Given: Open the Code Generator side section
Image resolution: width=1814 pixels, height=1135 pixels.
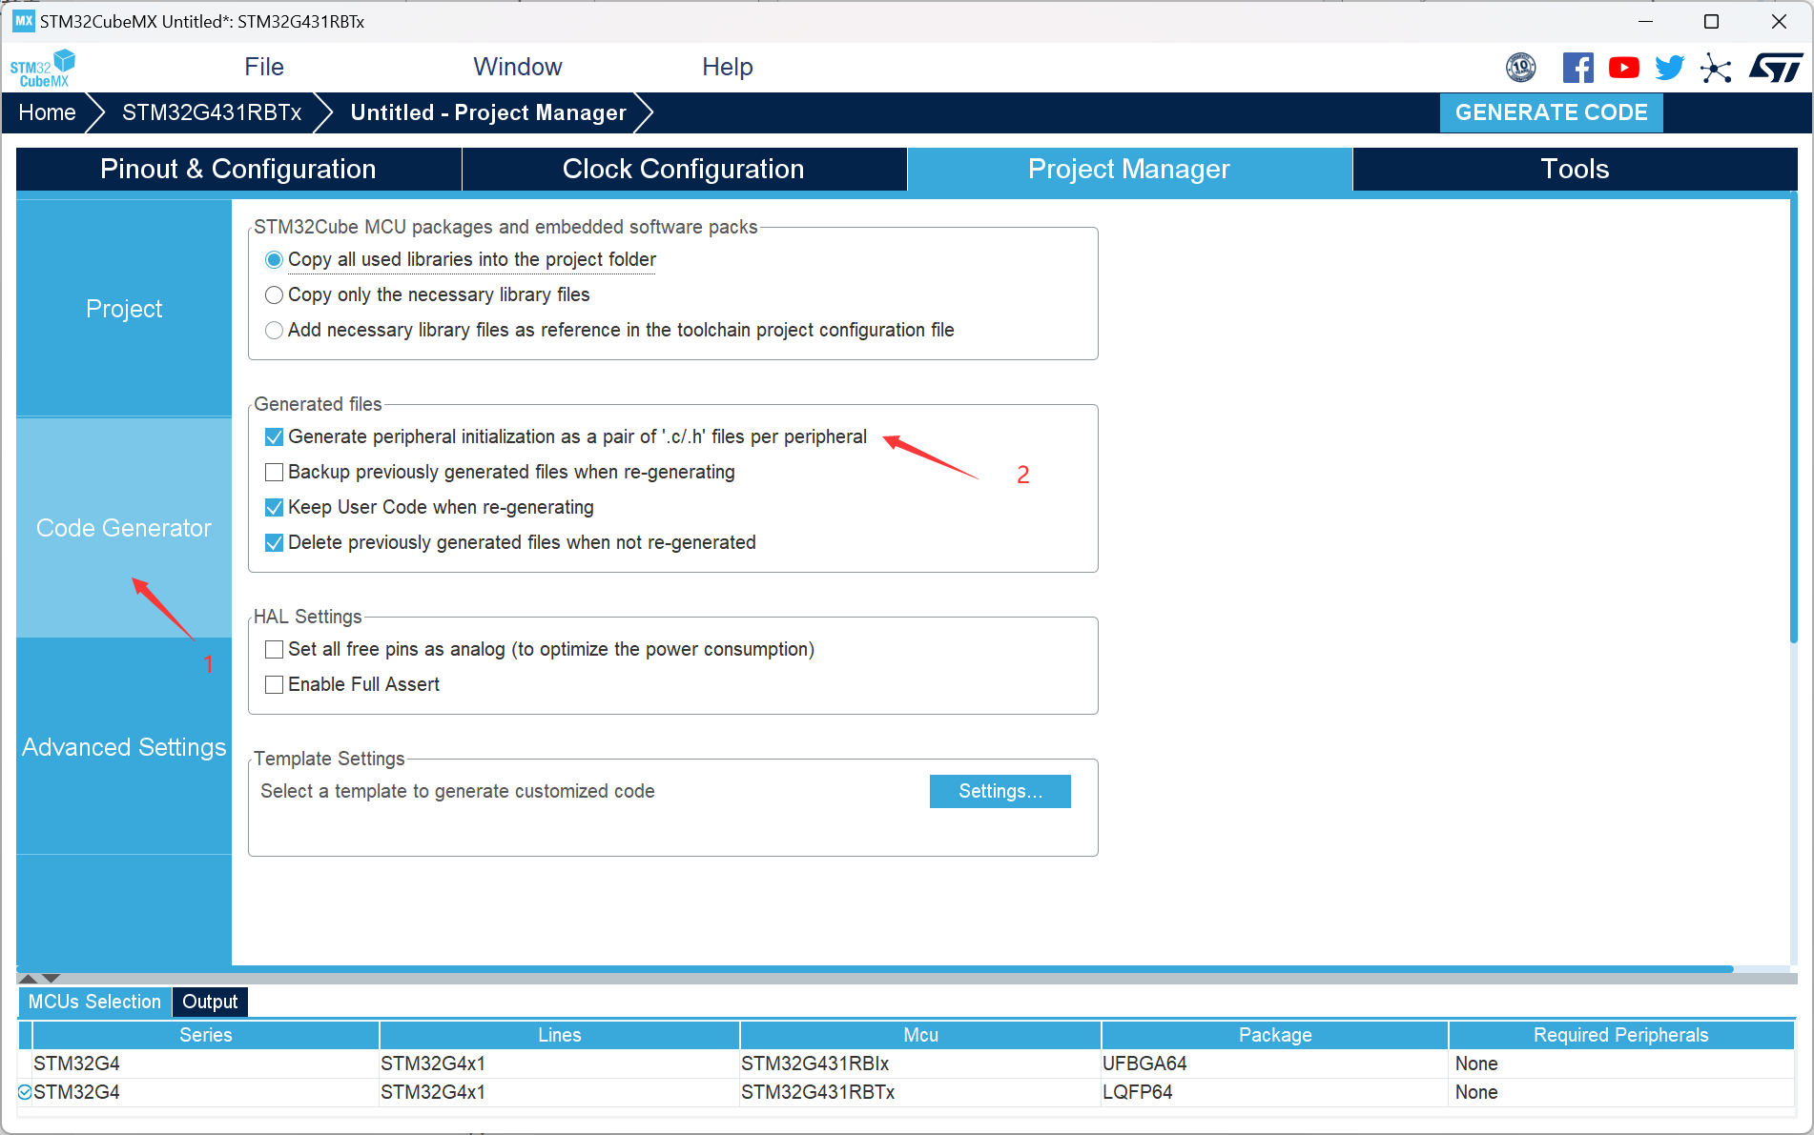Looking at the screenshot, I should (x=124, y=528).
